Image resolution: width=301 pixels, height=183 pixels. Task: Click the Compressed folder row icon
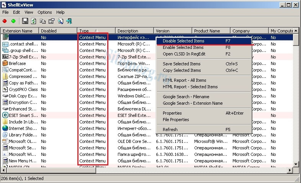point(5,76)
